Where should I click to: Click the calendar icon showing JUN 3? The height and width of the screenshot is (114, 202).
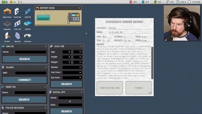(x=178, y=2)
